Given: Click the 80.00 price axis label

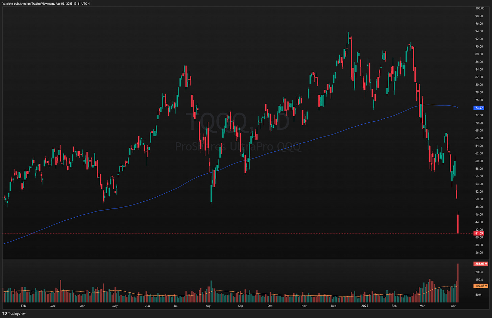Looking at the screenshot, I should 479,85.
